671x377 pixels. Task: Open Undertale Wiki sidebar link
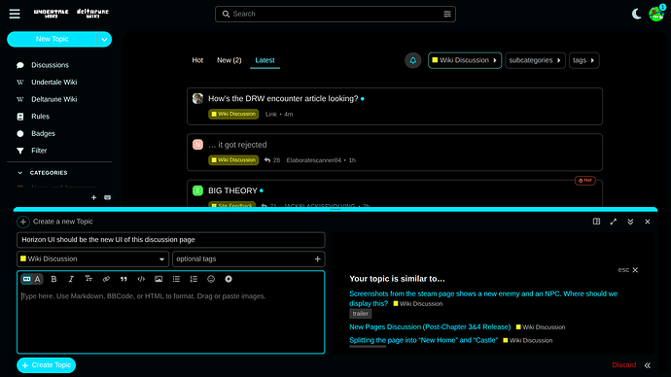pos(53,82)
